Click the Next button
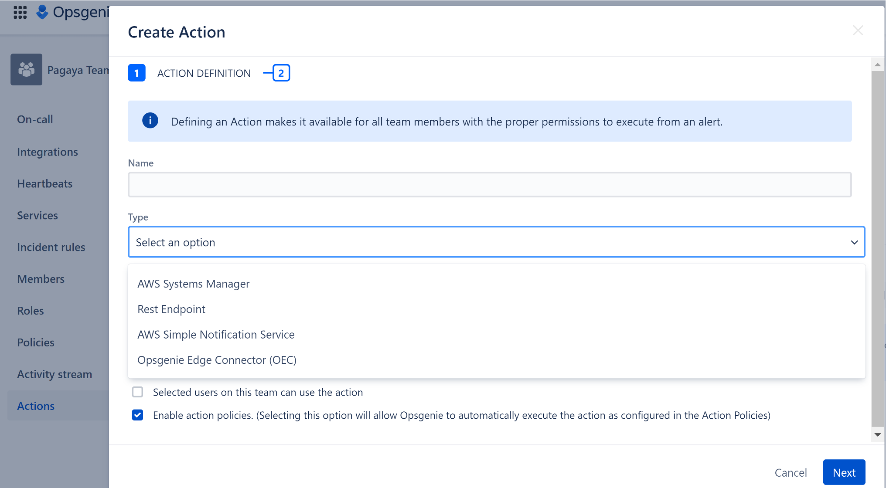 [844, 472]
